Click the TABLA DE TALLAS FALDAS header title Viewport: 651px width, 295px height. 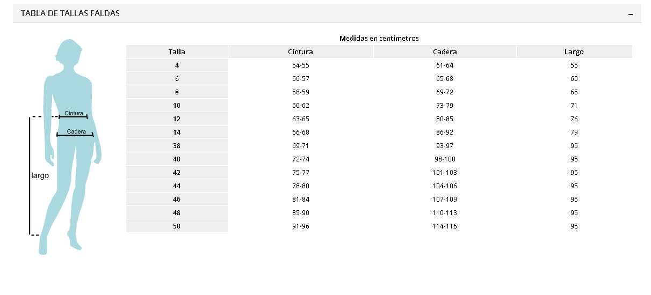click(x=70, y=13)
